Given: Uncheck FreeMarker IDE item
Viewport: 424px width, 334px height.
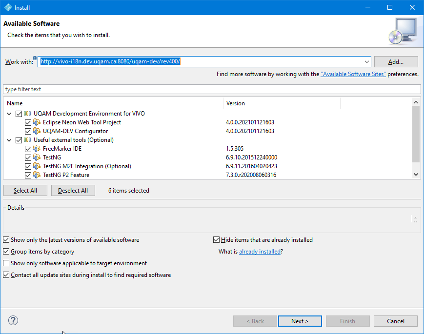Looking at the screenshot, I should pos(28,149).
